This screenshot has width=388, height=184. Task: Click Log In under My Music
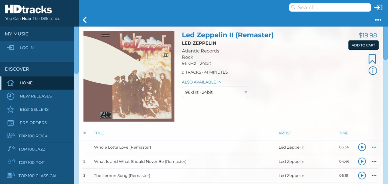pos(26,48)
